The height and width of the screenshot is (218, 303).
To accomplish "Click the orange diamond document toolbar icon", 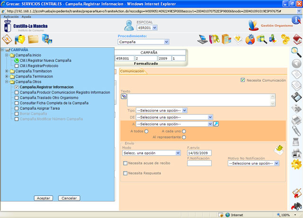I will point(7,39).
